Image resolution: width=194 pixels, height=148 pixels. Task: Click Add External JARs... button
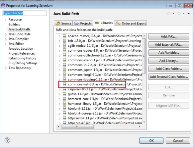pos(169,44)
